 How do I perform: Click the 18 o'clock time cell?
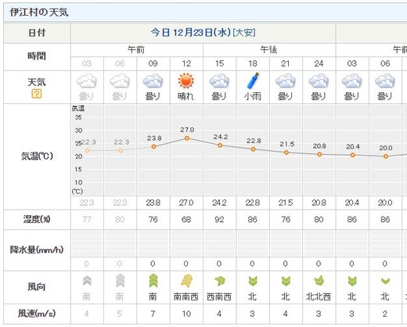tap(253, 63)
